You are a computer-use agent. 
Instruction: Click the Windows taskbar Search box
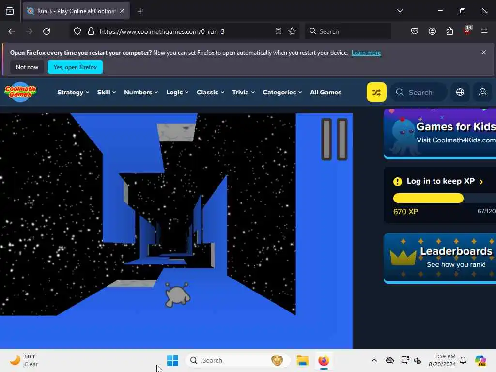coord(237,360)
